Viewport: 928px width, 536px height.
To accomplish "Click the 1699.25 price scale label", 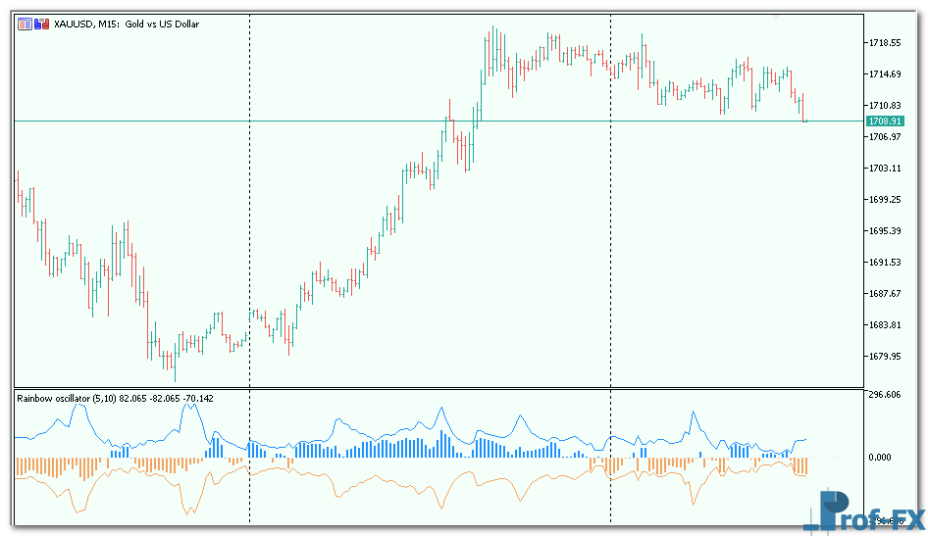I will (884, 200).
